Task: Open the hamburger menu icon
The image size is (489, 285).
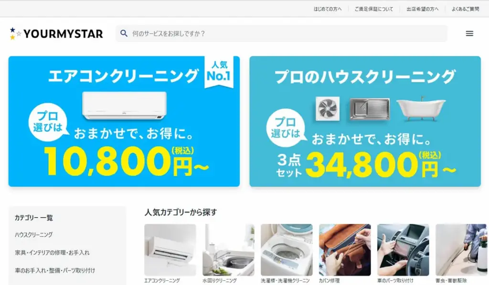Action: [469, 33]
